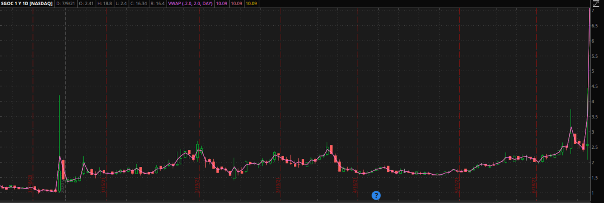Select the 4/16/21 expiration date marker
604x203 pixels.
[x=355, y=185]
